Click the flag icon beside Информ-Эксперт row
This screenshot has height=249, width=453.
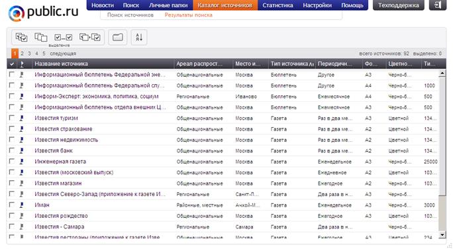[x=22, y=97]
